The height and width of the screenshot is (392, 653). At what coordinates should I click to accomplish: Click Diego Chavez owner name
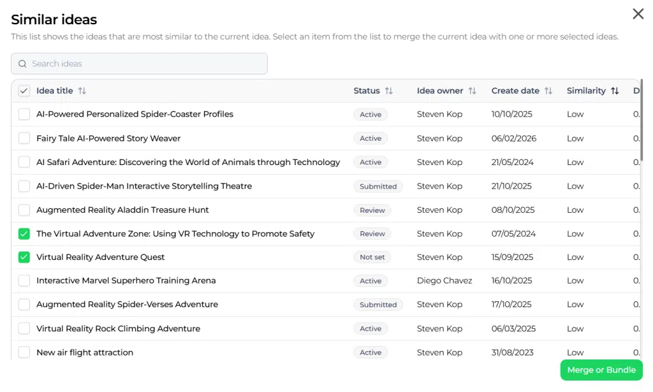(444, 280)
